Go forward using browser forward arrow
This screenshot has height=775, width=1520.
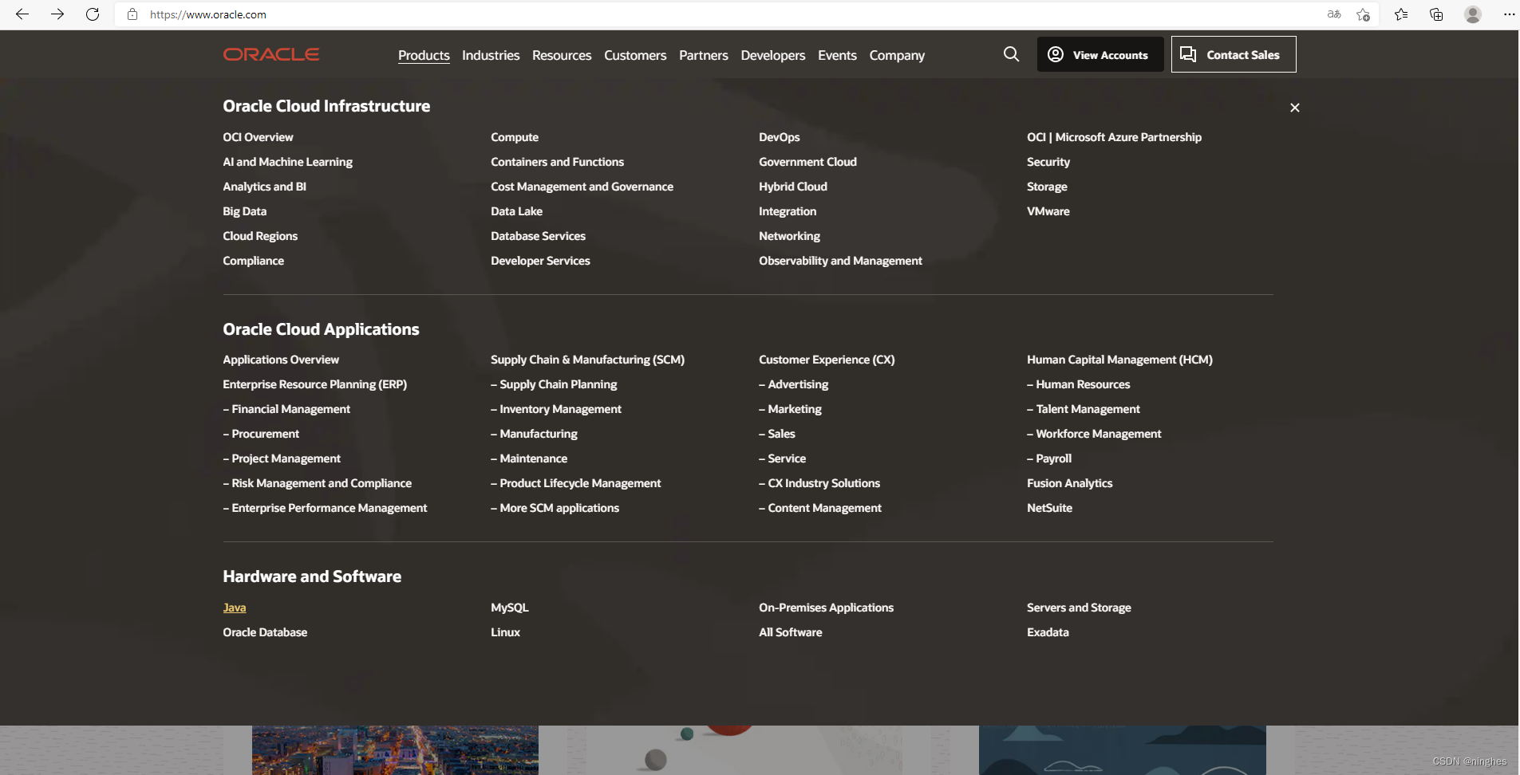tap(57, 14)
